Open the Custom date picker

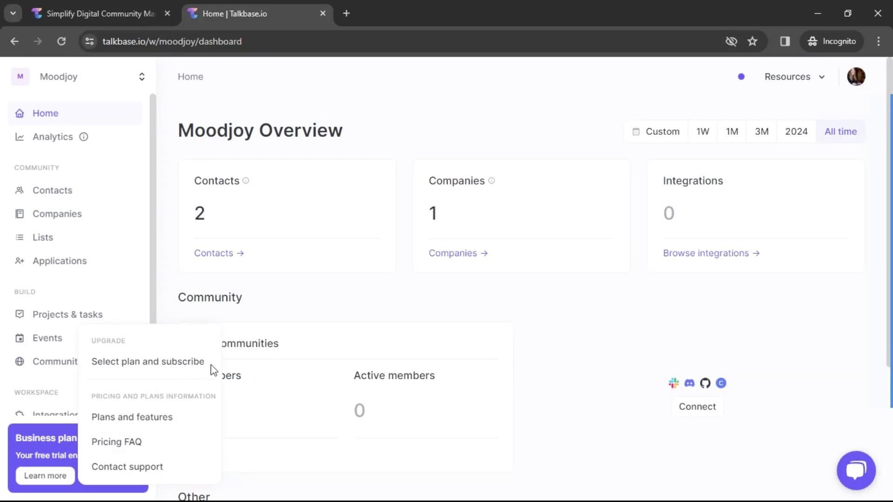pyautogui.click(x=656, y=132)
